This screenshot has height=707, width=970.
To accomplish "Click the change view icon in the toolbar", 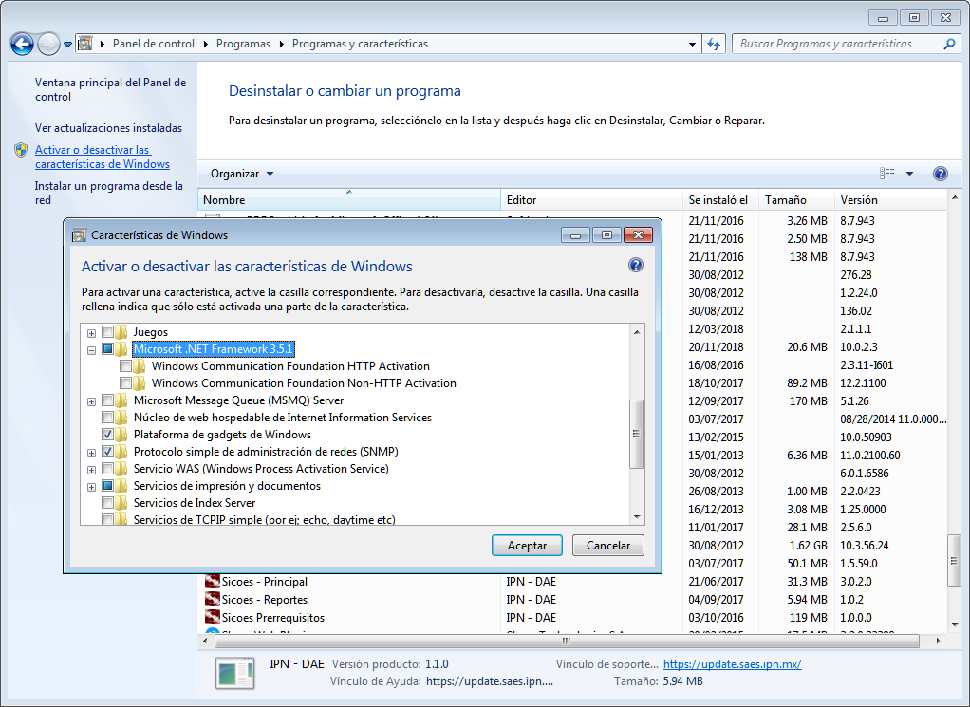I will coord(887,174).
